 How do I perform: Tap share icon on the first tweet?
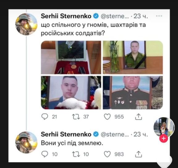point(138,117)
